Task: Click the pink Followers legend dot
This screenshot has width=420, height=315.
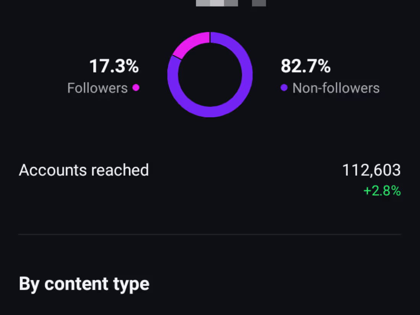Action: tap(136, 88)
